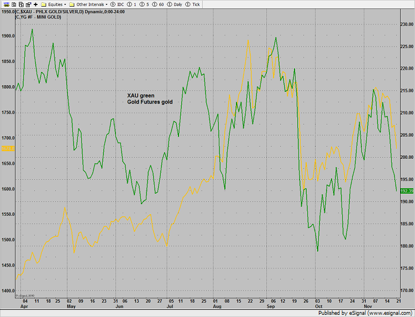
Task: Click the black plus icon in toolbar
Action: pos(35,4)
